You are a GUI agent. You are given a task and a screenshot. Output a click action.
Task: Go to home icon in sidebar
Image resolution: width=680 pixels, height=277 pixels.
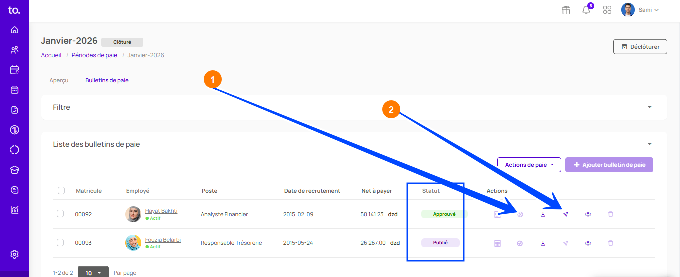[14, 30]
